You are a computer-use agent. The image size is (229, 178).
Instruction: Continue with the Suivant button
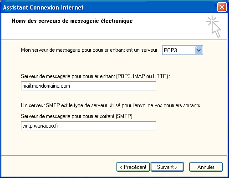(167, 167)
